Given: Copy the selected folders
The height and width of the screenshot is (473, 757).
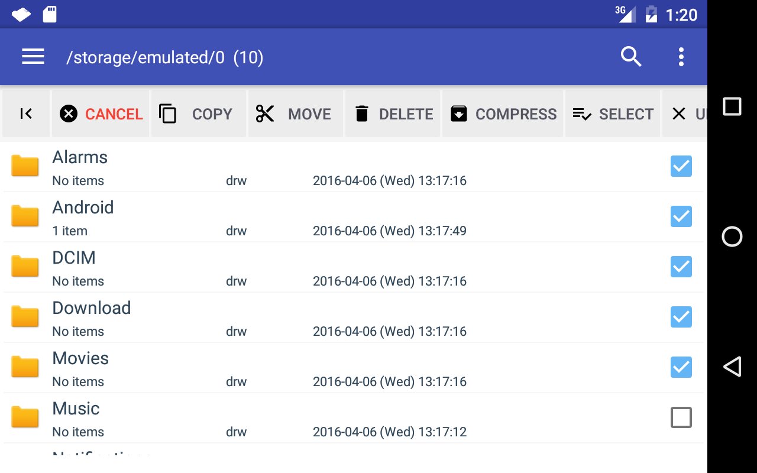Looking at the screenshot, I should tap(198, 114).
